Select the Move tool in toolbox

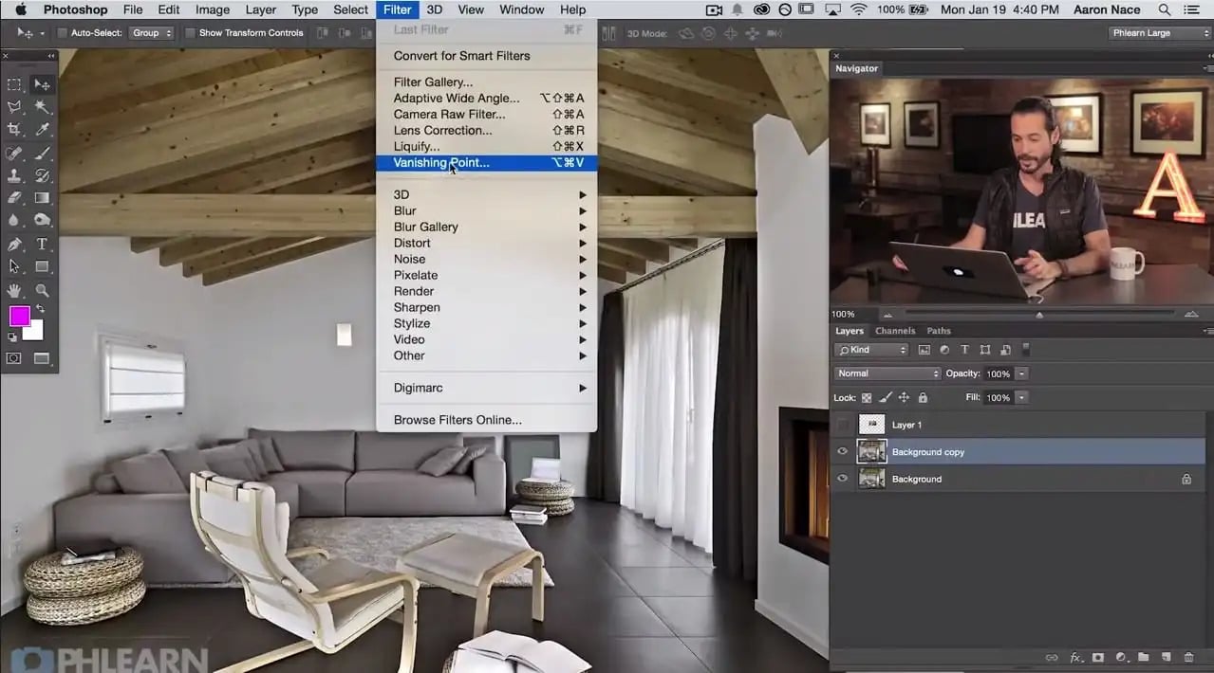pos(42,85)
